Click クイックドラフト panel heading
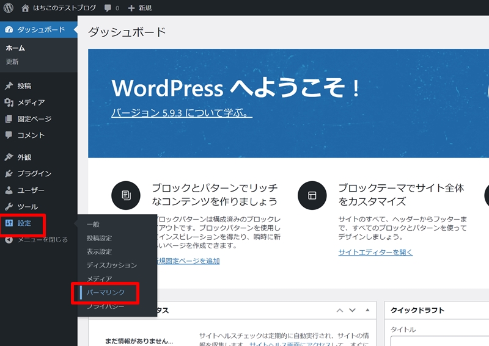489x346 pixels. (x=417, y=310)
